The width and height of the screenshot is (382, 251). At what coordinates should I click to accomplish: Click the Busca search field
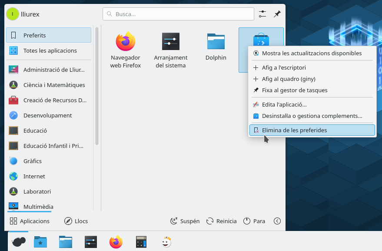(x=178, y=14)
